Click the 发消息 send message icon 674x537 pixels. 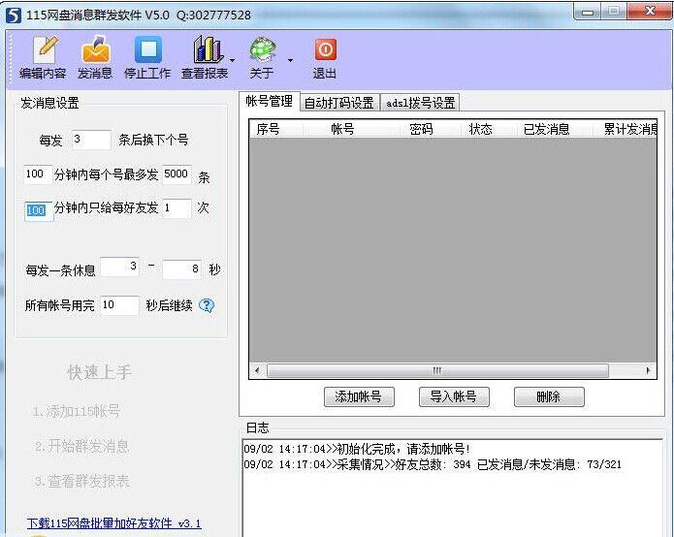click(95, 49)
